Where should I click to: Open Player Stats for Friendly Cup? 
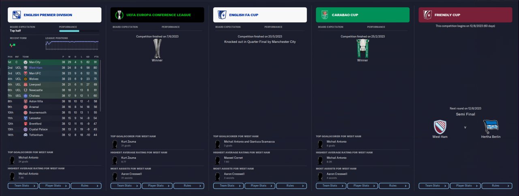point(465,186)
